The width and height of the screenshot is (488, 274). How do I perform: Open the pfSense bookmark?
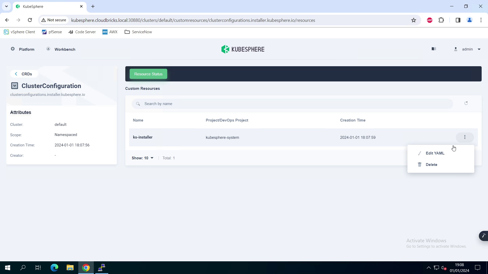click(52, 32)
